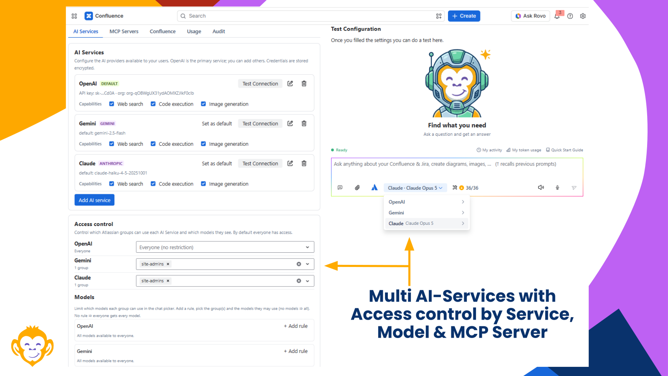Toggle Gemini Image generation checkbox
668x376 pixels.
coord(203,144)
